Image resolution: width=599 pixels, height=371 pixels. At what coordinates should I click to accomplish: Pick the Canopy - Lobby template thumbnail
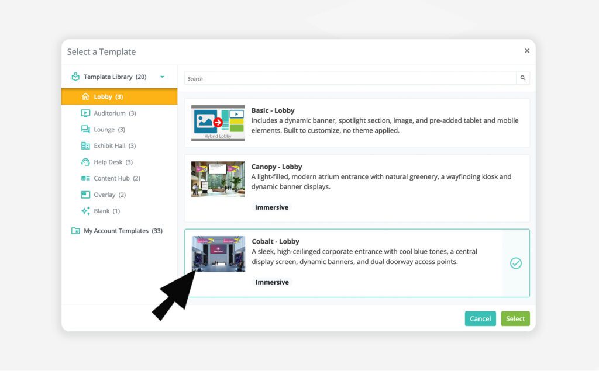[218, 179]
